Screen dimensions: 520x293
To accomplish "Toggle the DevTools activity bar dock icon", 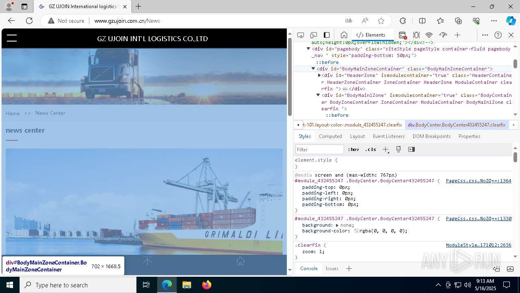I will (327, 35).
